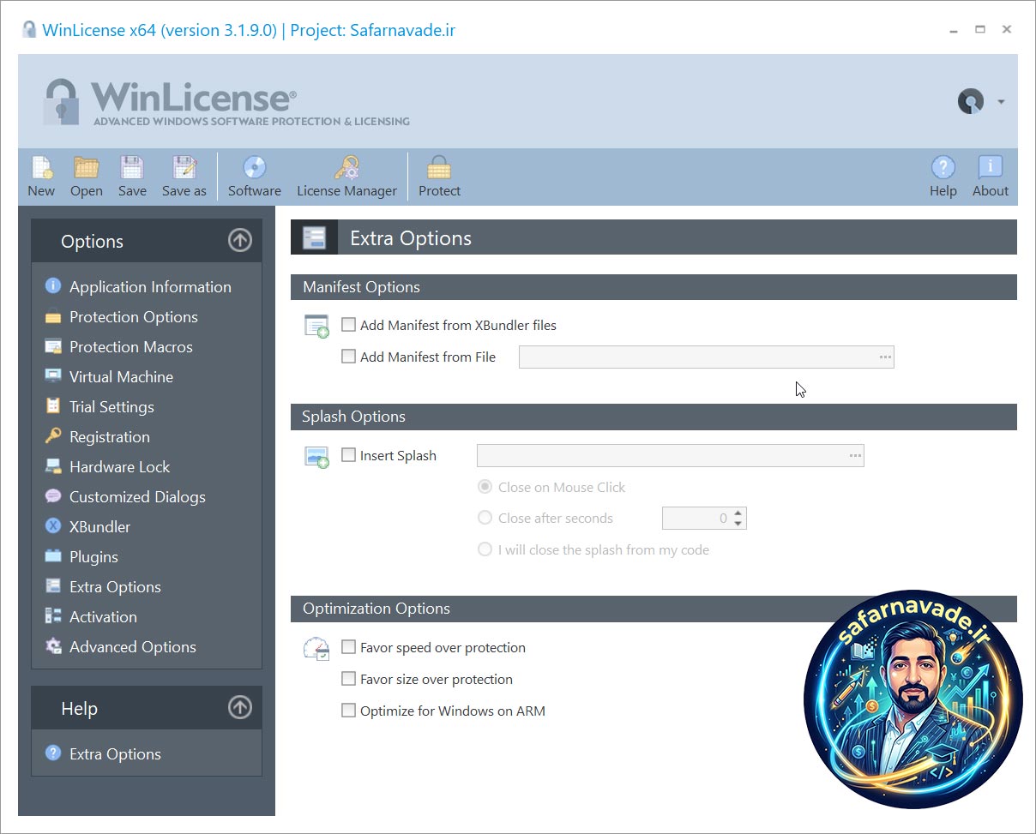Click the Protection Macros sidebar icon
Viewport: 1036px width, 834px height.
tap(53, 346)
